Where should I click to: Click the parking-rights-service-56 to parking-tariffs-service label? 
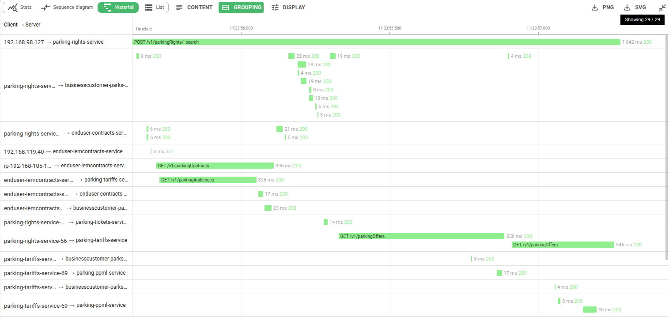65,241
